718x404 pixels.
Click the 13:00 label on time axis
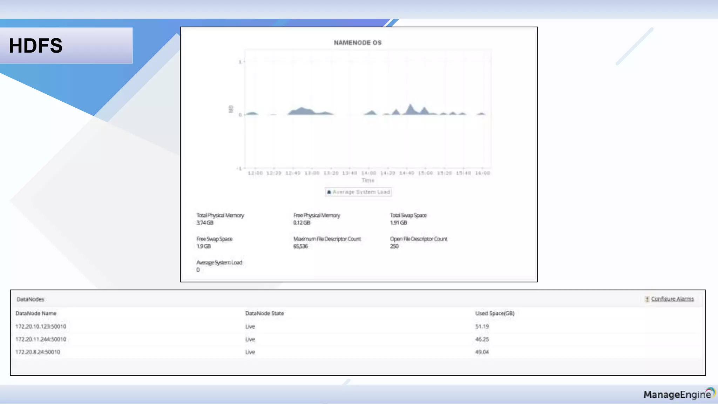(312, 173)
